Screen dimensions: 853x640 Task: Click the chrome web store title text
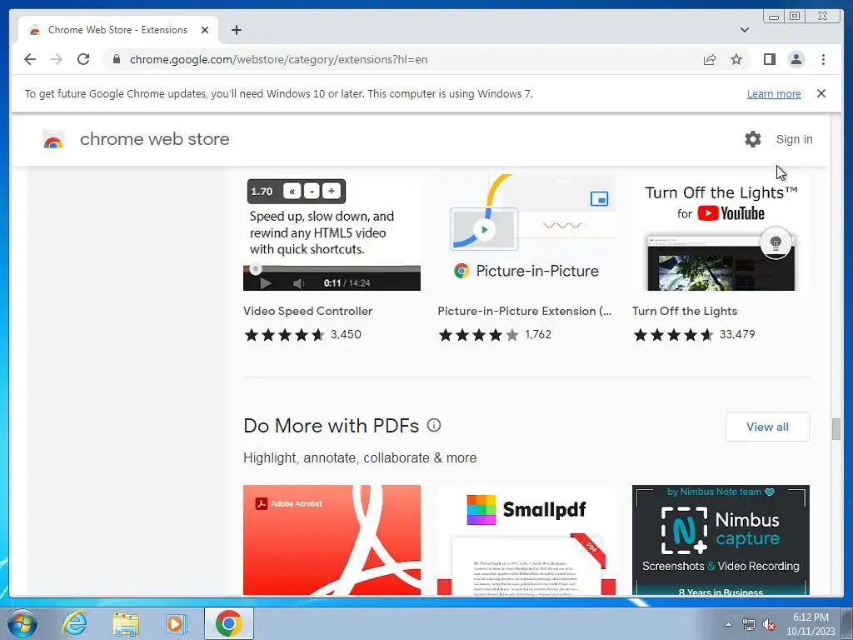(x=154, y=139)
